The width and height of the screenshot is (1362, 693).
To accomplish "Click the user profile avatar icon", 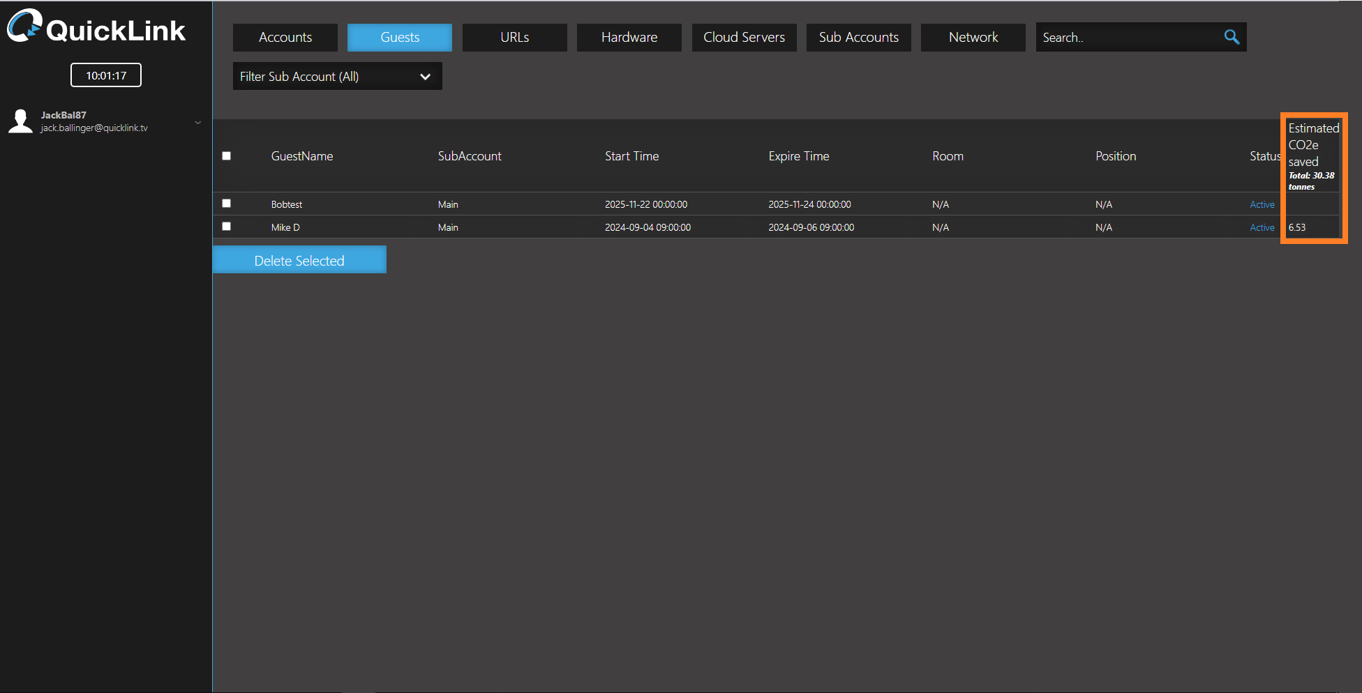I will click(x=21, y=121).
